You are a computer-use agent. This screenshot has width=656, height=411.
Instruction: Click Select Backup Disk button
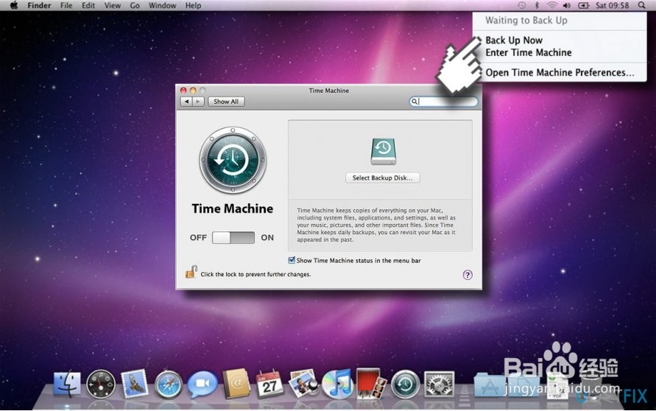[x=382, y=178]
